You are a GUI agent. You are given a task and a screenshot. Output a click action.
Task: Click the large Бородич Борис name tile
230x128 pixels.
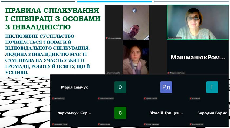tap(212, 113)
